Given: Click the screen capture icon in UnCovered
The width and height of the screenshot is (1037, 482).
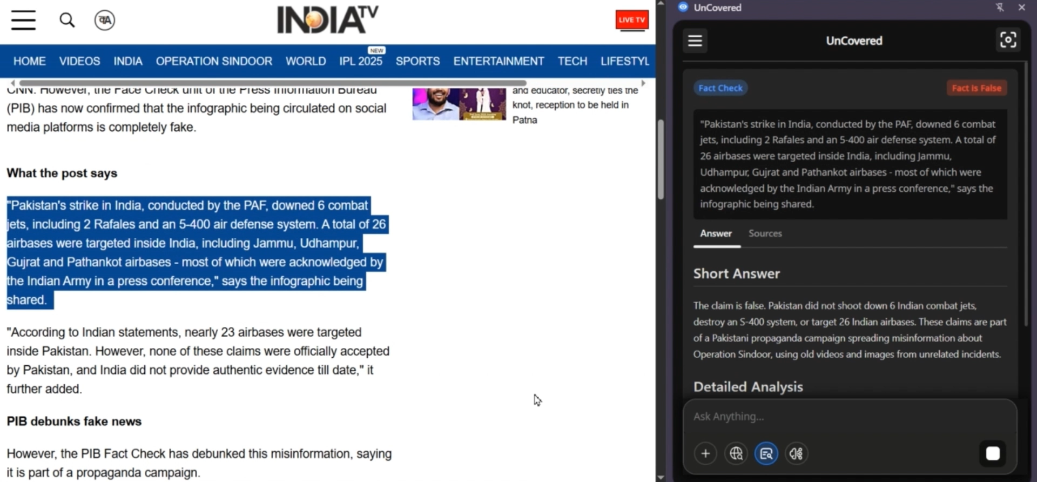Looking at the screenshot, I should tap(1008, 40).
